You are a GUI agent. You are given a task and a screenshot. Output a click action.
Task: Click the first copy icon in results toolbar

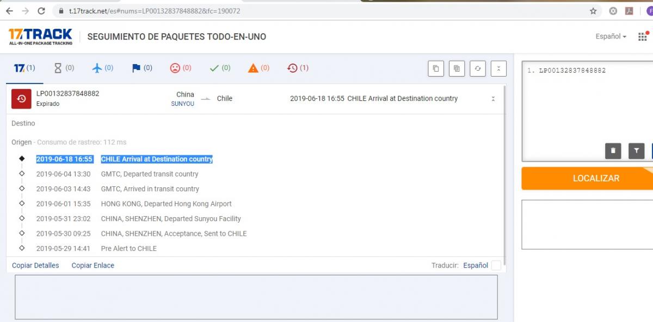435,68
